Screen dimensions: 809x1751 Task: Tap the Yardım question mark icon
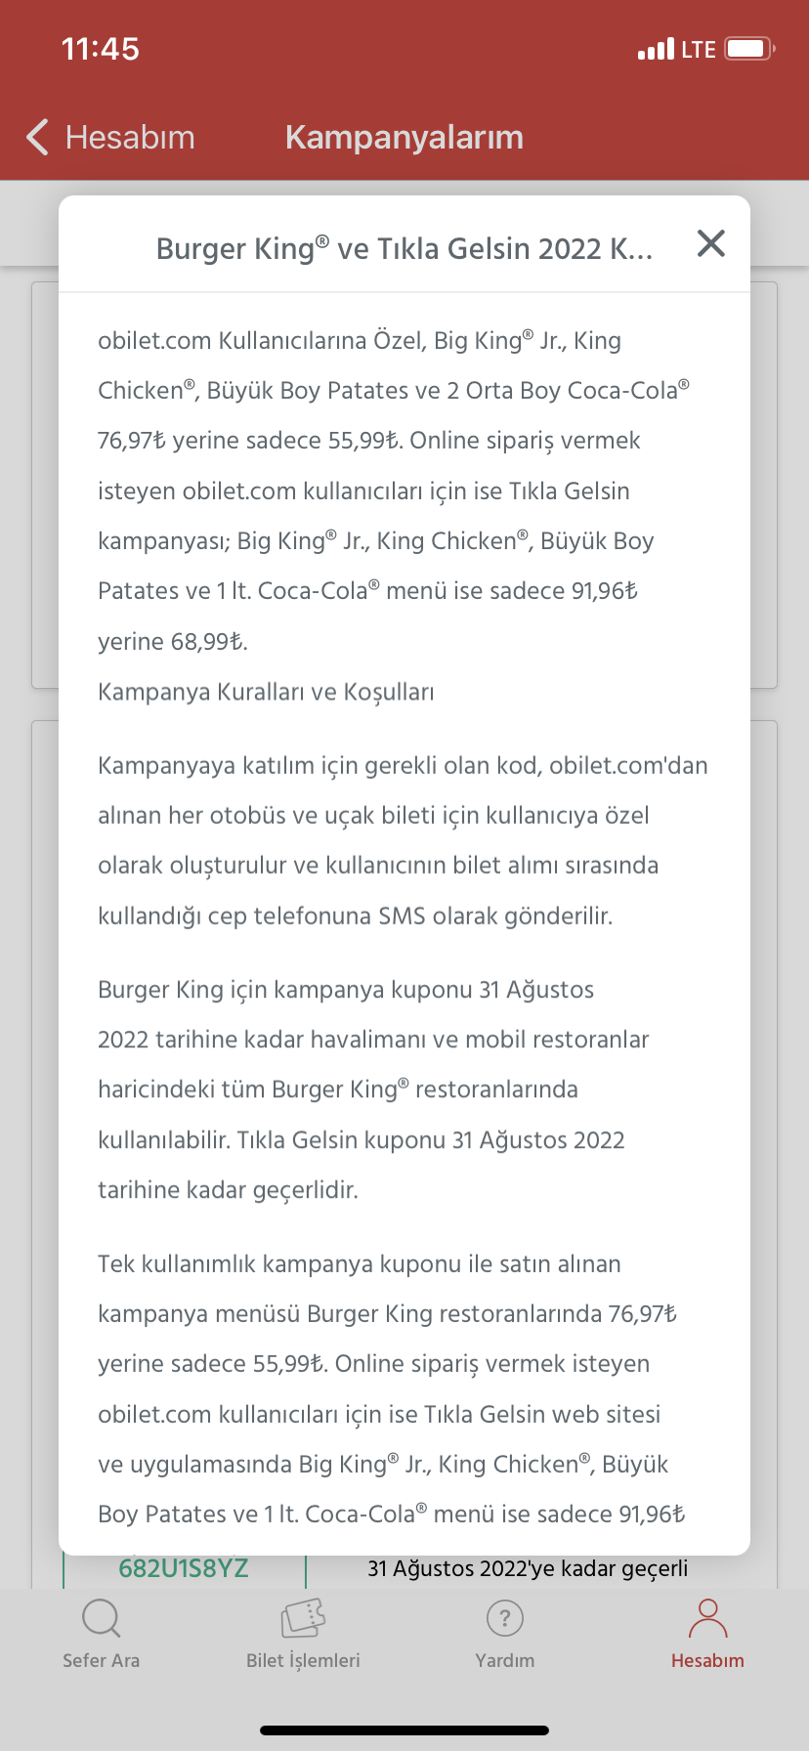click(x=505, y=1619)
